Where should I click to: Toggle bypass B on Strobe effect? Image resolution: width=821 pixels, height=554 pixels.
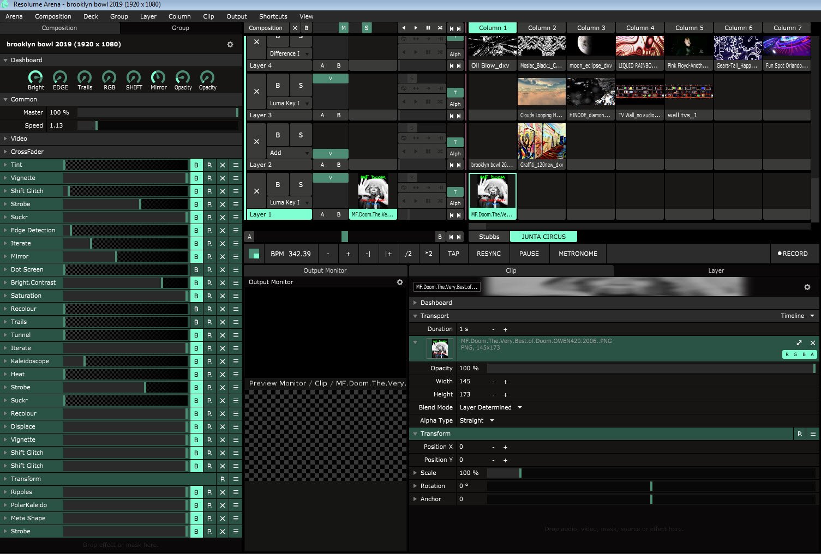point(196,204)
